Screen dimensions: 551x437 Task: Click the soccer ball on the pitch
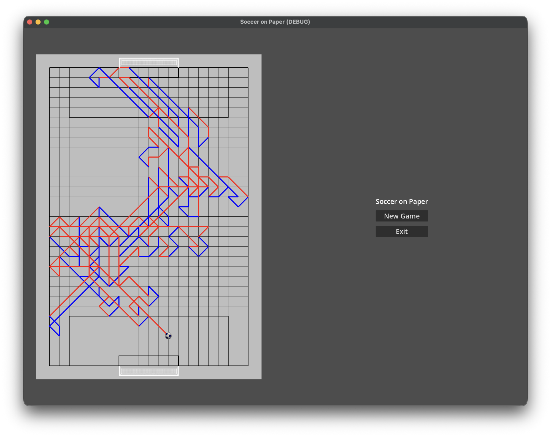(x=168, y=336)
